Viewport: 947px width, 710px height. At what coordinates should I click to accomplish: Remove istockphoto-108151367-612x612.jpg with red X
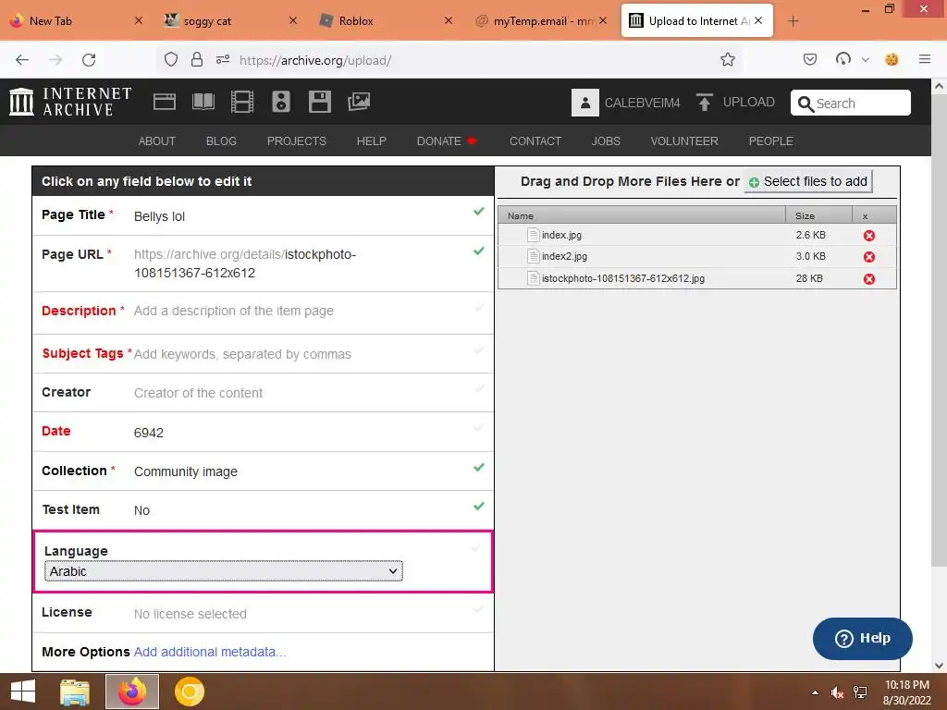pos(869,279)
